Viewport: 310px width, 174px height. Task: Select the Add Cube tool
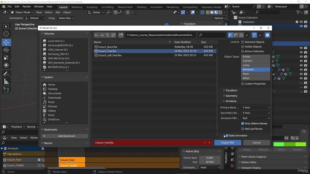click(6, 90)
